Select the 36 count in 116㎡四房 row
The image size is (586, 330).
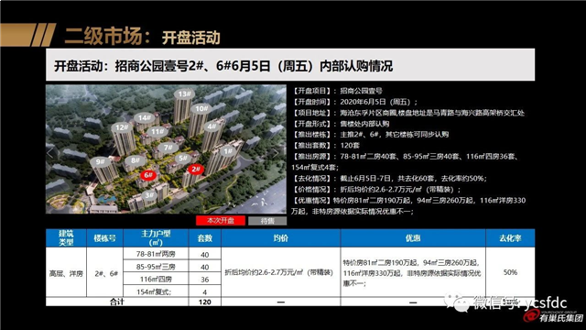tap(205, 280)
